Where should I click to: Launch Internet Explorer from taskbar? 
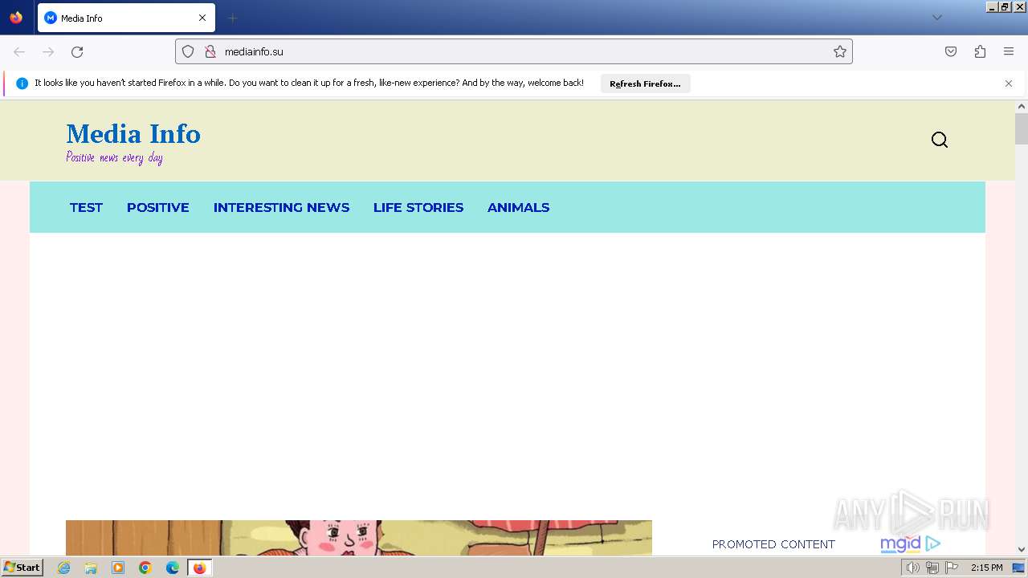[x=63, y=568]
